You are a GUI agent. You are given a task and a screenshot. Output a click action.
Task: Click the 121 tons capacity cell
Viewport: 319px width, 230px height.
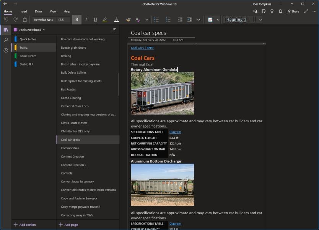pyautogui.click(x=175, y=143)
